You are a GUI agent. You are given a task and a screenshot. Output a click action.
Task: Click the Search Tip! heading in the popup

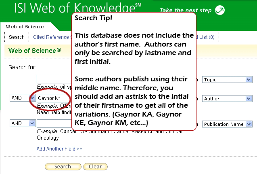93,18
